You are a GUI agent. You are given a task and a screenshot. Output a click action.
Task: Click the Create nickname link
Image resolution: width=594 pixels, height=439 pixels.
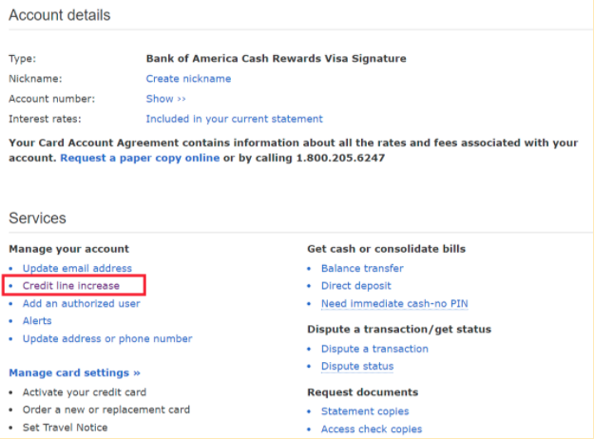(188, 79)
